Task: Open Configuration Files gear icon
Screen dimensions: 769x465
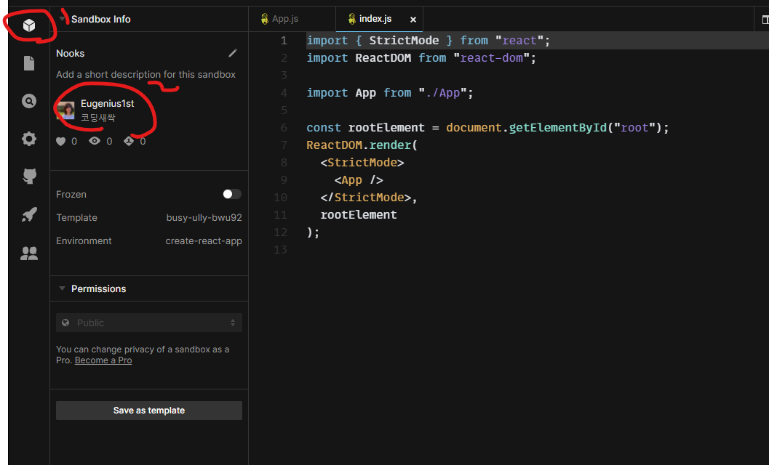Action: click(x=29, y=139)
